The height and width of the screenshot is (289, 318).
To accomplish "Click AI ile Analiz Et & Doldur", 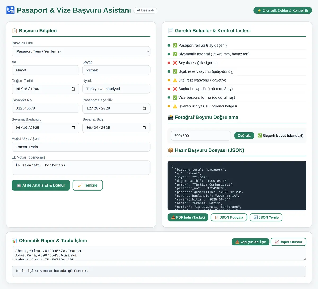I will pos(41,185).
